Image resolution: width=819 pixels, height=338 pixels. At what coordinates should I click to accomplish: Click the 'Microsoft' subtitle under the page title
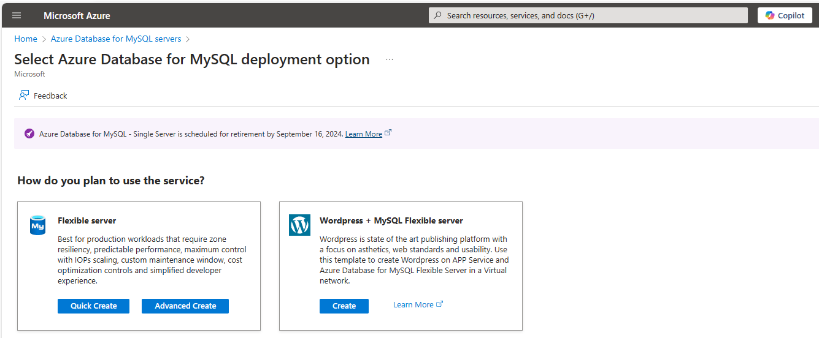(x=29, y=74)
